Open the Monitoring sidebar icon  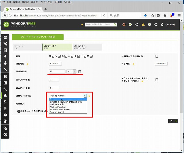(5, 37)
